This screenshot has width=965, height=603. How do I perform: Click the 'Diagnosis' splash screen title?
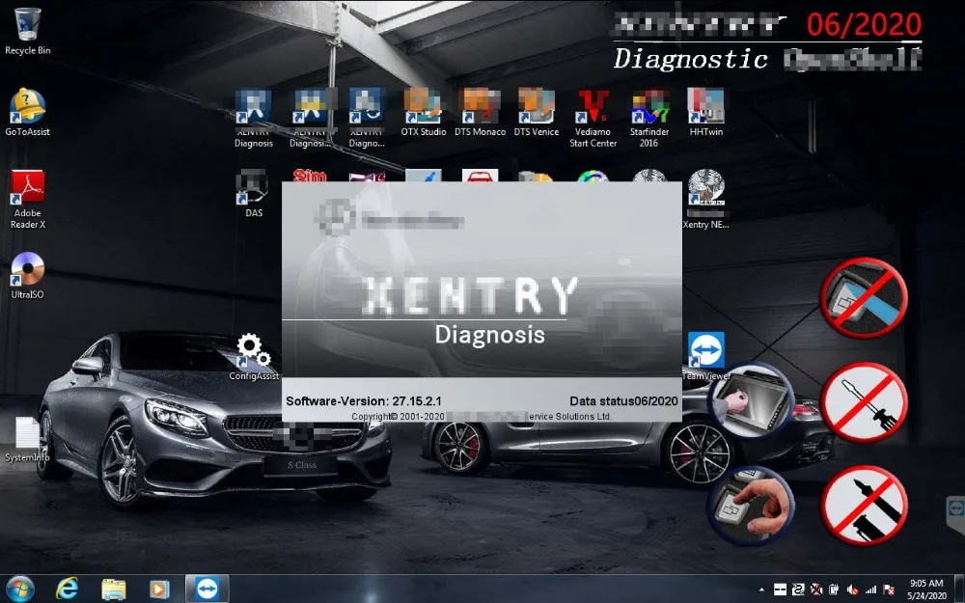(x=490, y=334)
